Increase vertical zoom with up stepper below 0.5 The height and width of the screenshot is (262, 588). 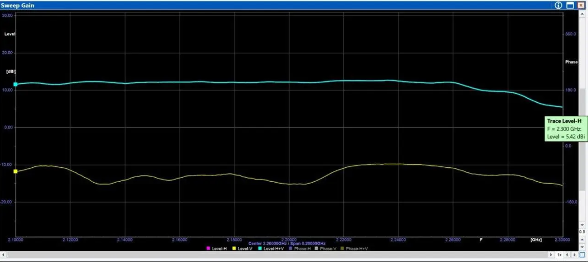(582, 238)
